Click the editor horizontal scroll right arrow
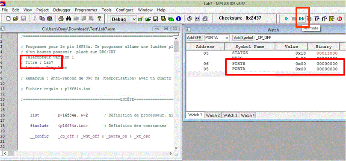 tap(170, 153)
